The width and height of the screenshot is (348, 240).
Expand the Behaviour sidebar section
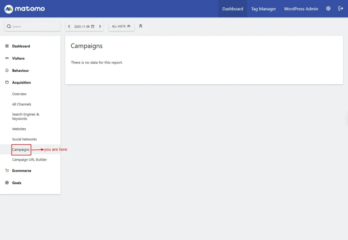click(x=20, y=71)
